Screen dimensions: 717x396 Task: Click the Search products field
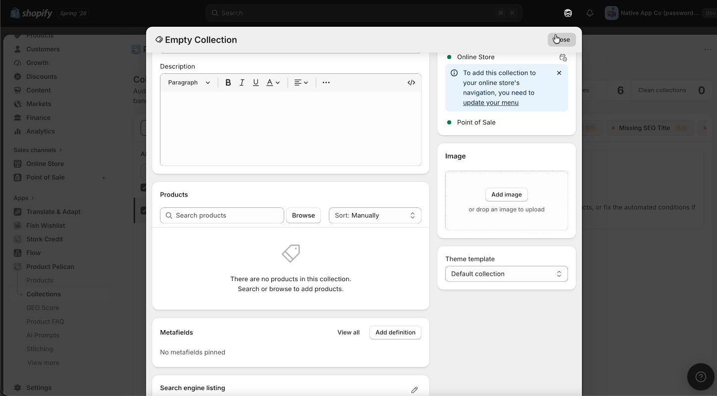click(222, 215)
